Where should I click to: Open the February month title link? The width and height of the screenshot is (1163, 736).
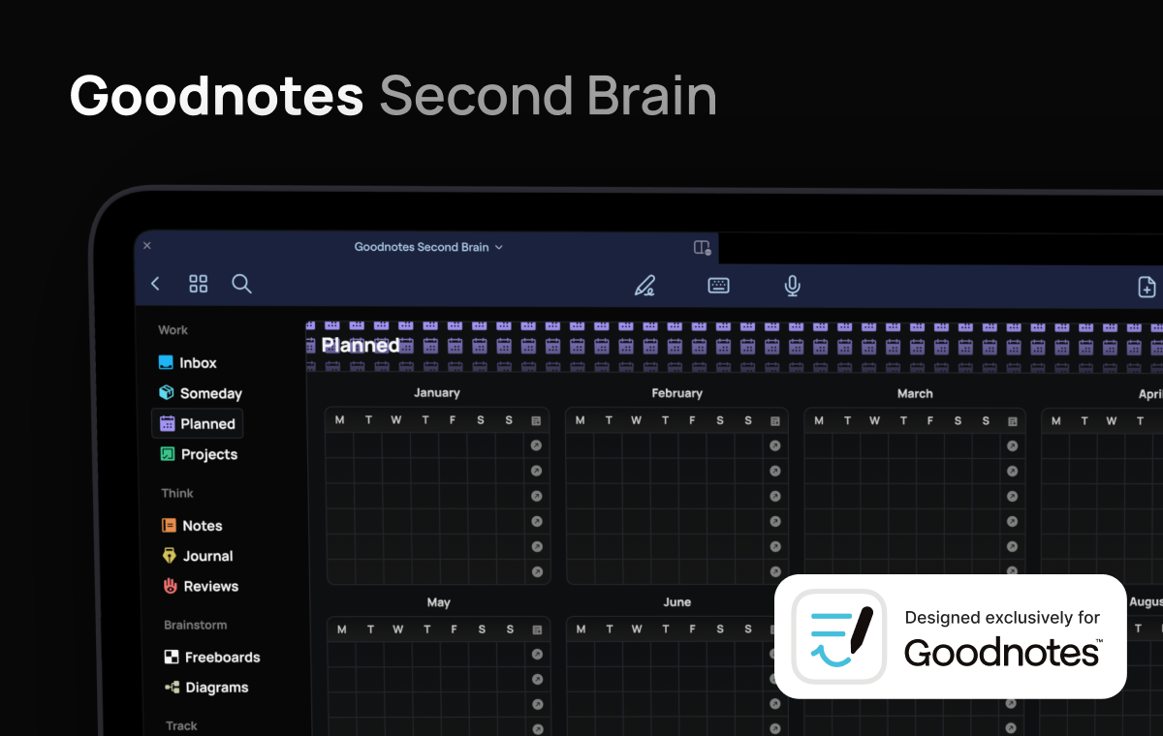click(x=676, y=393)
